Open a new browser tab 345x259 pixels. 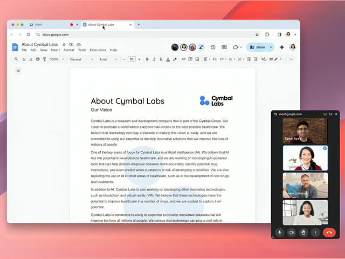click(x=139, y=25)
